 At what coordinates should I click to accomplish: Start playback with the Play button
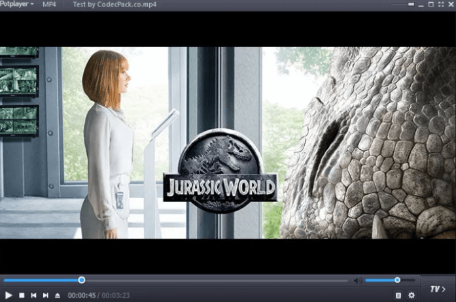[9, 295]
